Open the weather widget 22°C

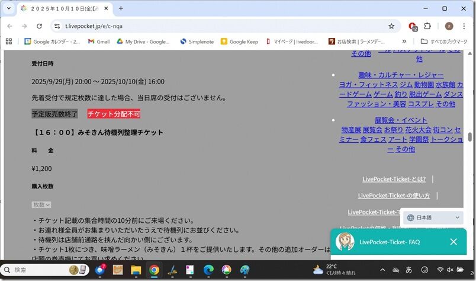coord(334,270)
